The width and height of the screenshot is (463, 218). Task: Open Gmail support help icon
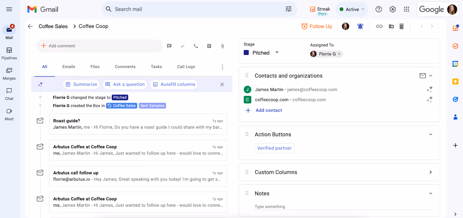(379, 9)
